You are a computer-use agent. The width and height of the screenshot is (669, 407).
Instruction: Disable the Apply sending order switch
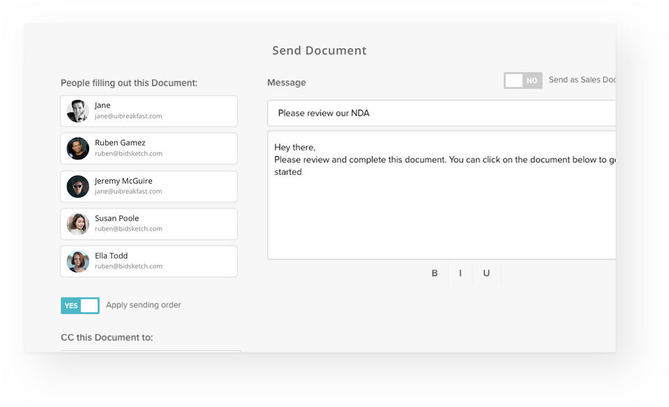80,305
